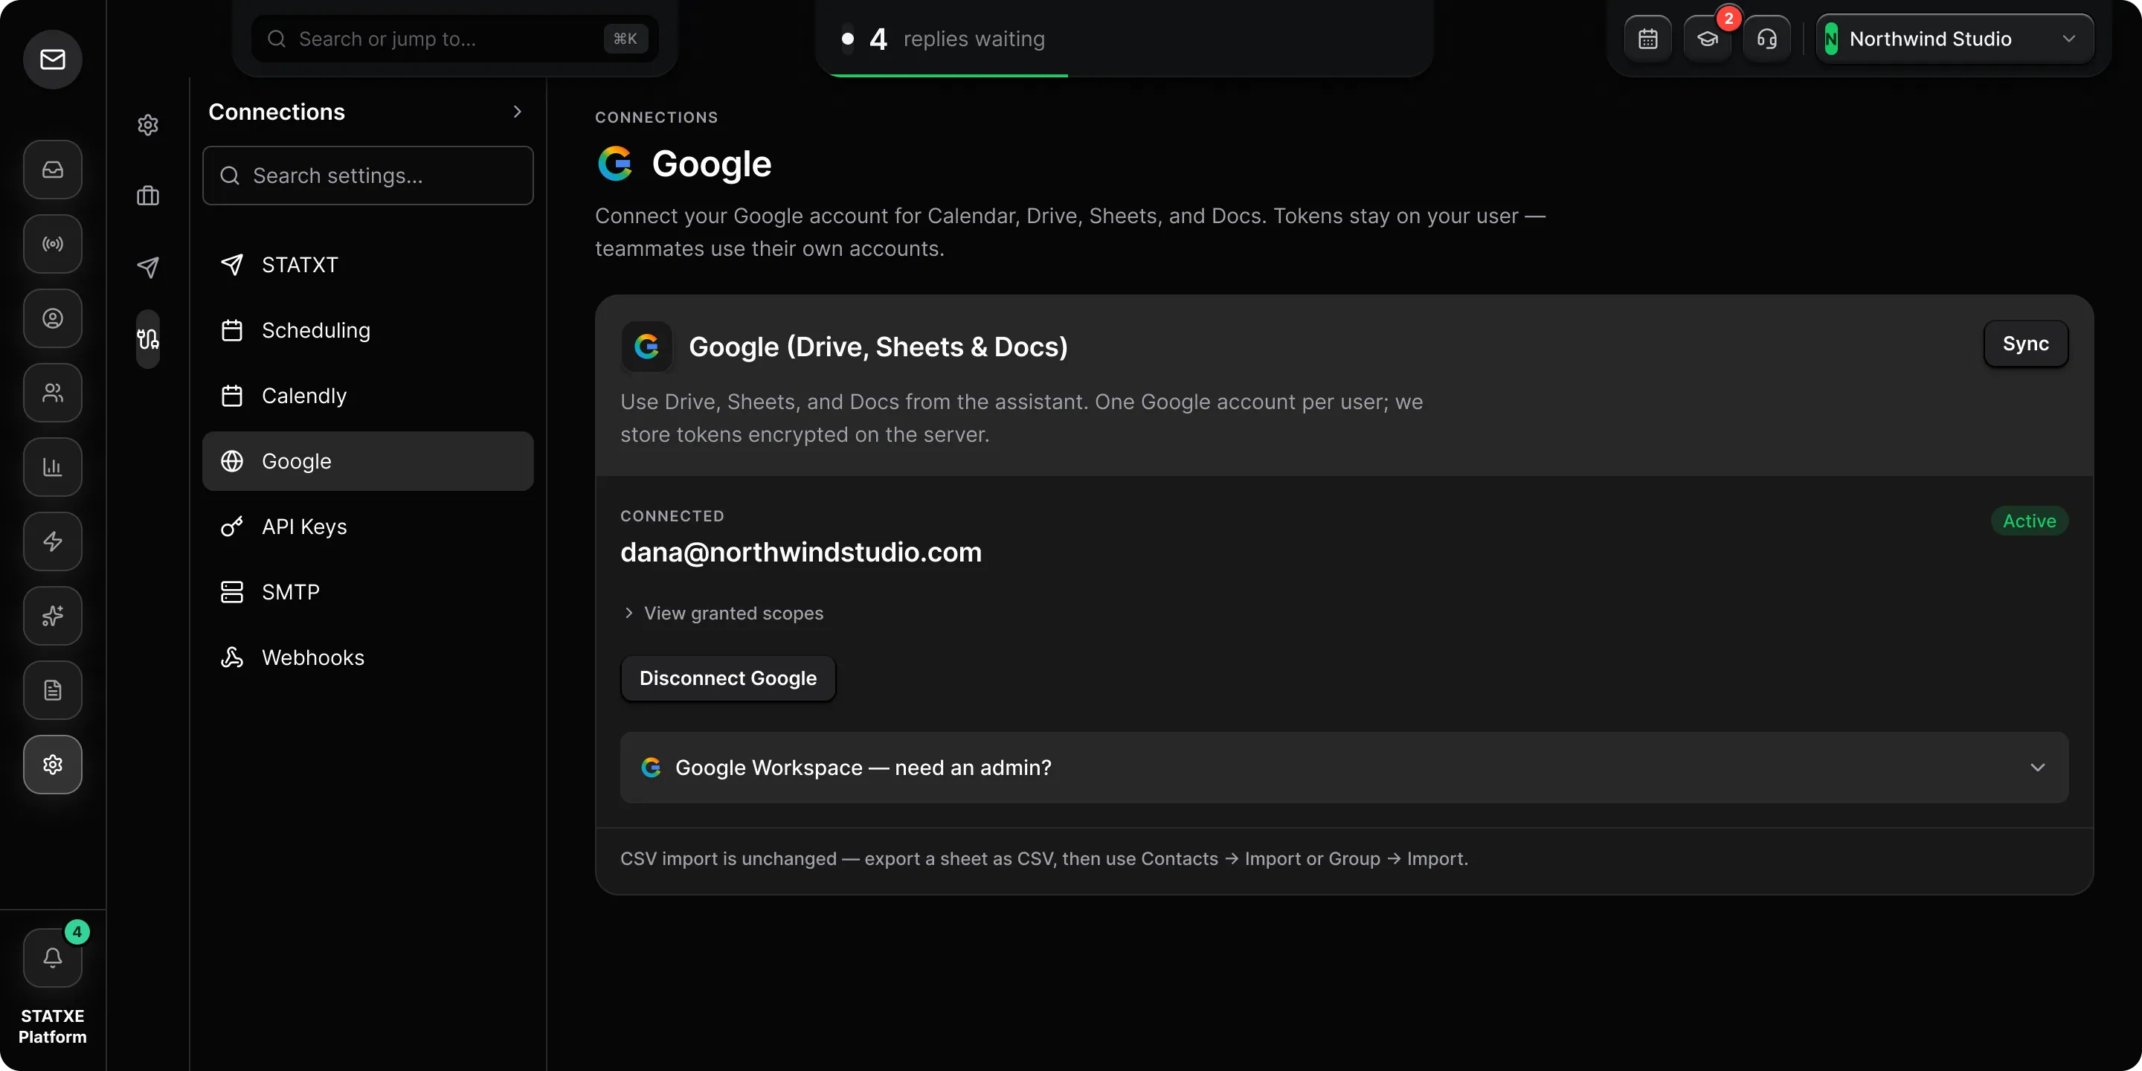The height and width of the screenshot is (1071, 2142).
Task: Focus the Search settings field
Action: pos(367,176)
